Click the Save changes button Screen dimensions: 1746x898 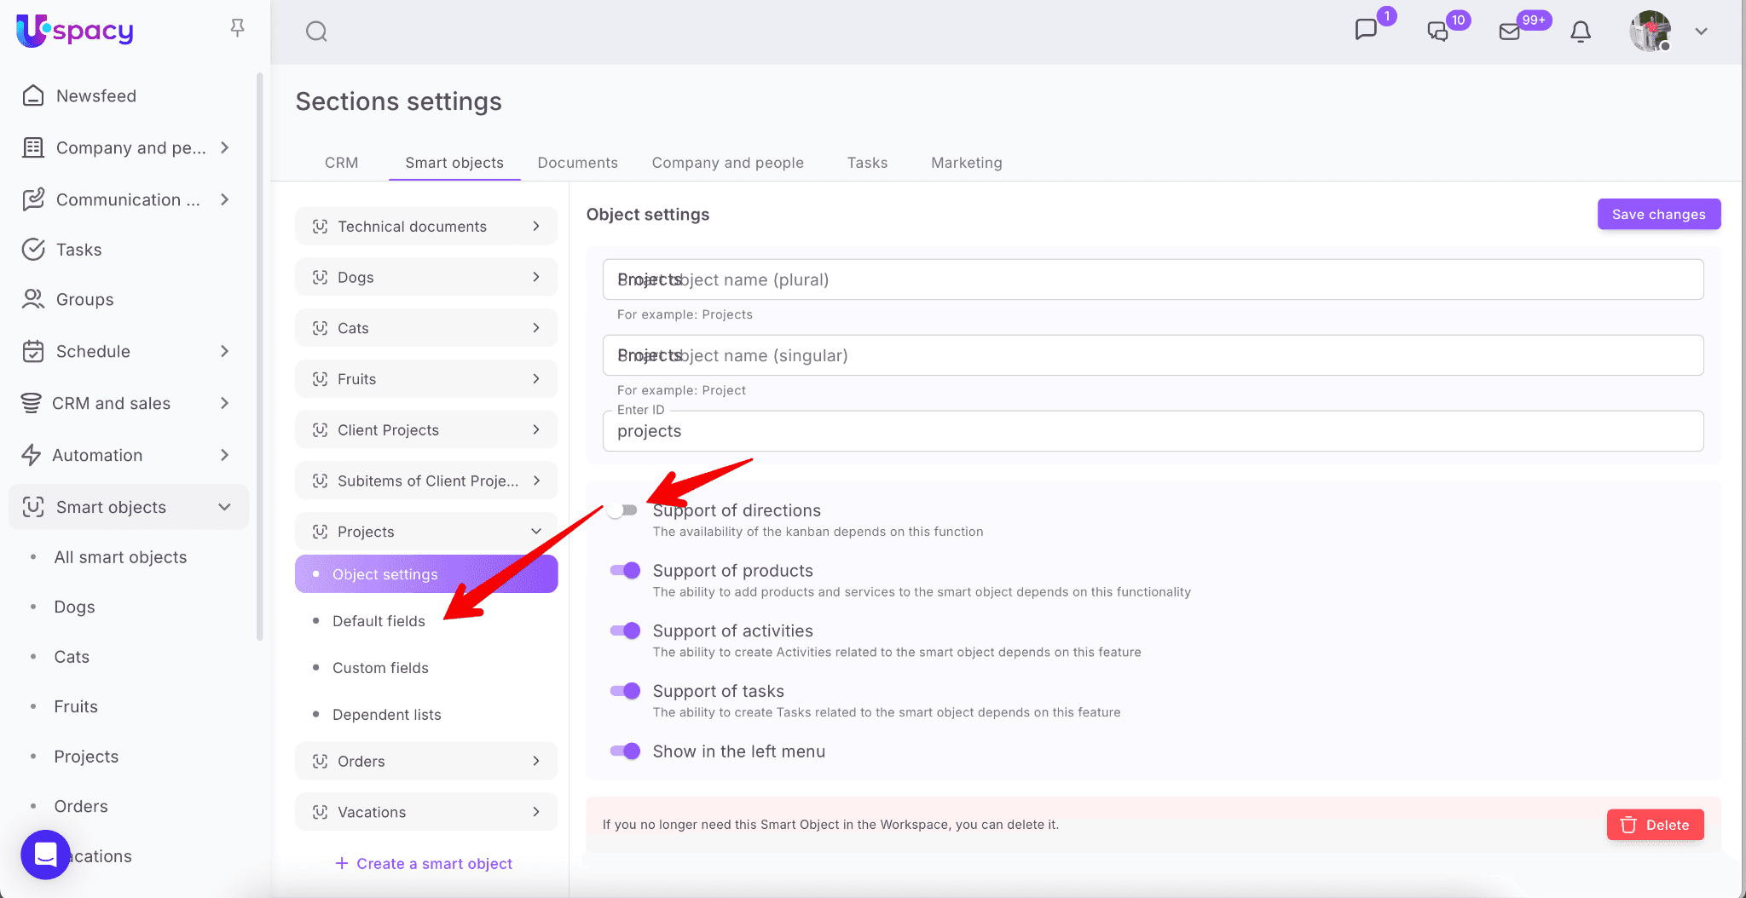(1658, 215)
